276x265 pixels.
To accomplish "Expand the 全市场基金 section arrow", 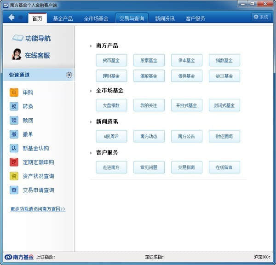I will point(91,91).
